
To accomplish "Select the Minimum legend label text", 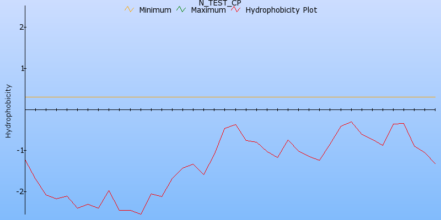I will pyautogui.click(x=155, y=10).
